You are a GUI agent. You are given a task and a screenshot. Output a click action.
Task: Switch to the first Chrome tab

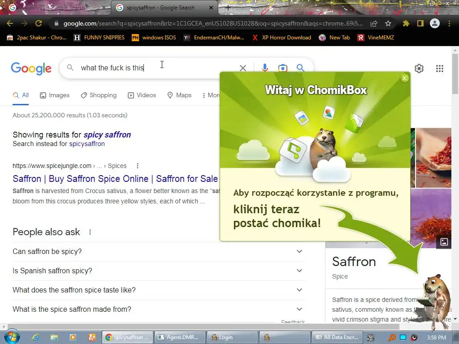coord(56,8)
